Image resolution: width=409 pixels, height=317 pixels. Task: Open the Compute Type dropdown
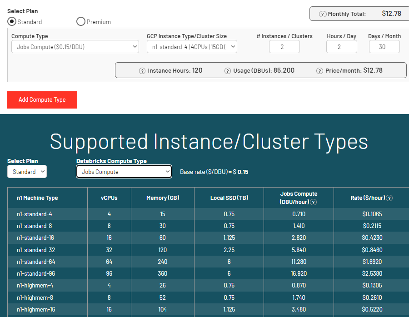[x=75, y=47]
